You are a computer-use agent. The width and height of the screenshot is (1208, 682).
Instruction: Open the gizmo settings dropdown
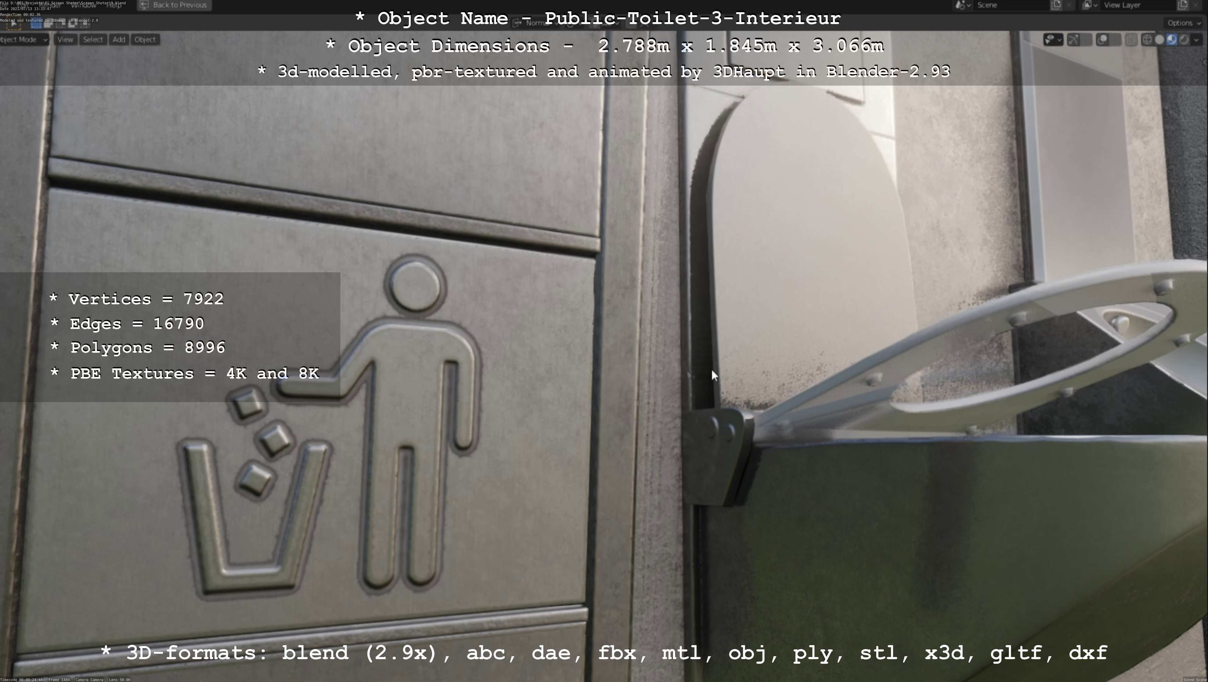[1086, 40]
